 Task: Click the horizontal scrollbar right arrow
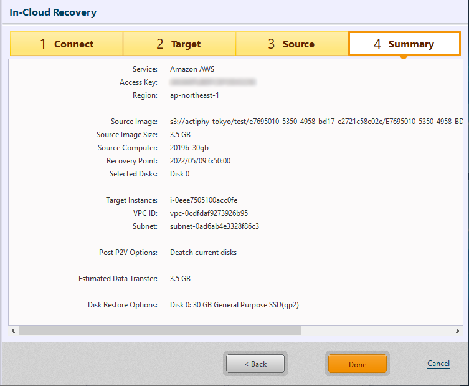(458, 331)
